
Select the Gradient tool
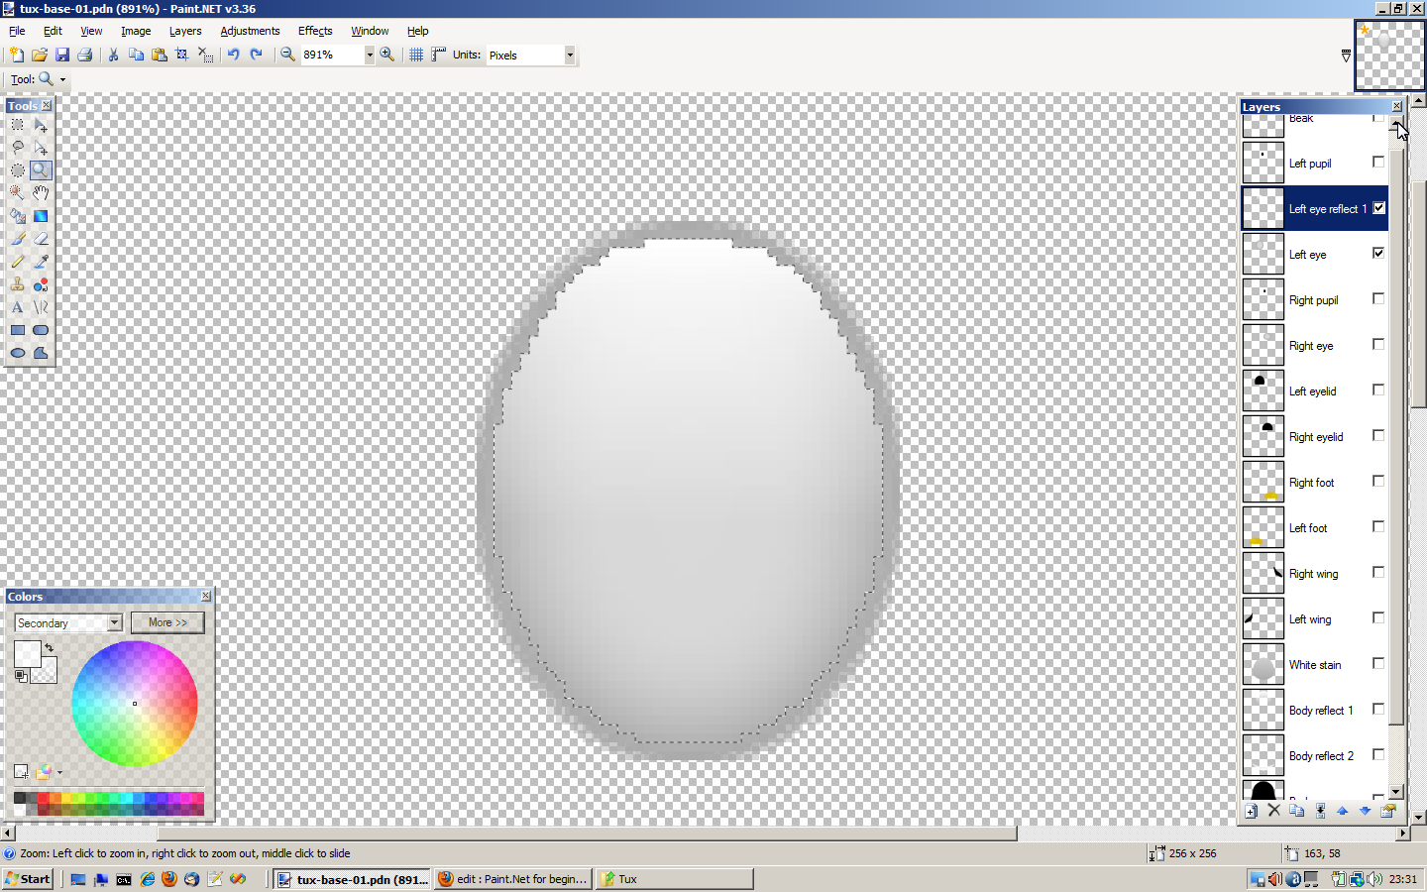point(41,216)
